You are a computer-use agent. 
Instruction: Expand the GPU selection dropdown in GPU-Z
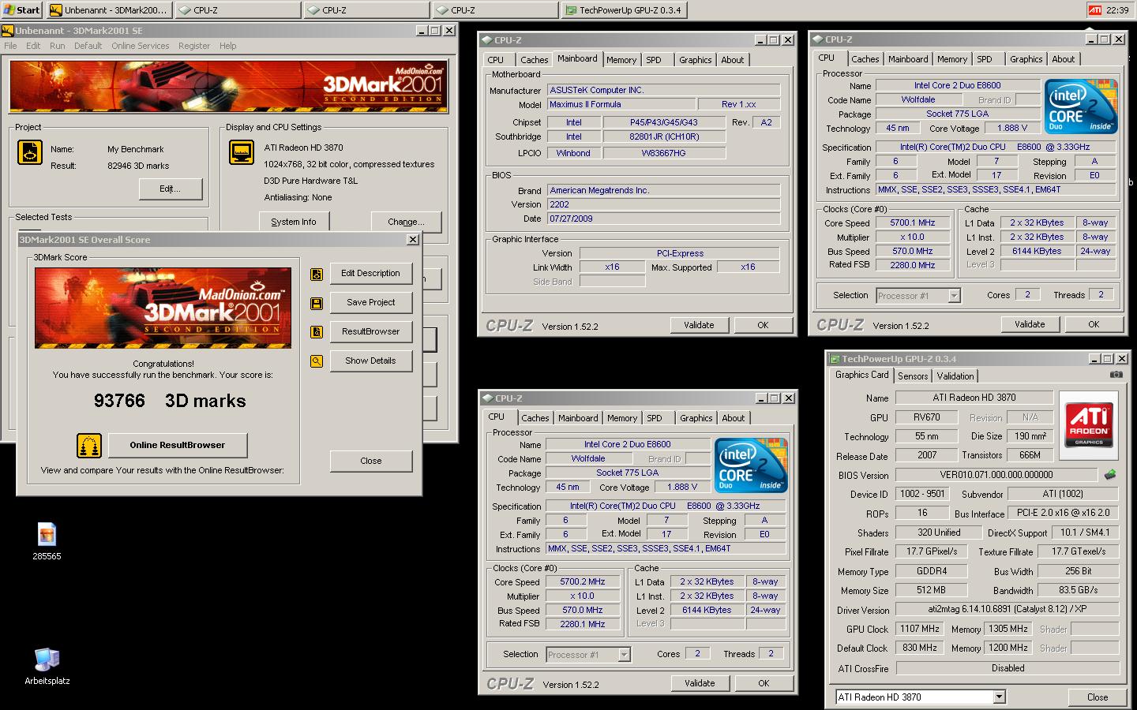tap(999, 697)
